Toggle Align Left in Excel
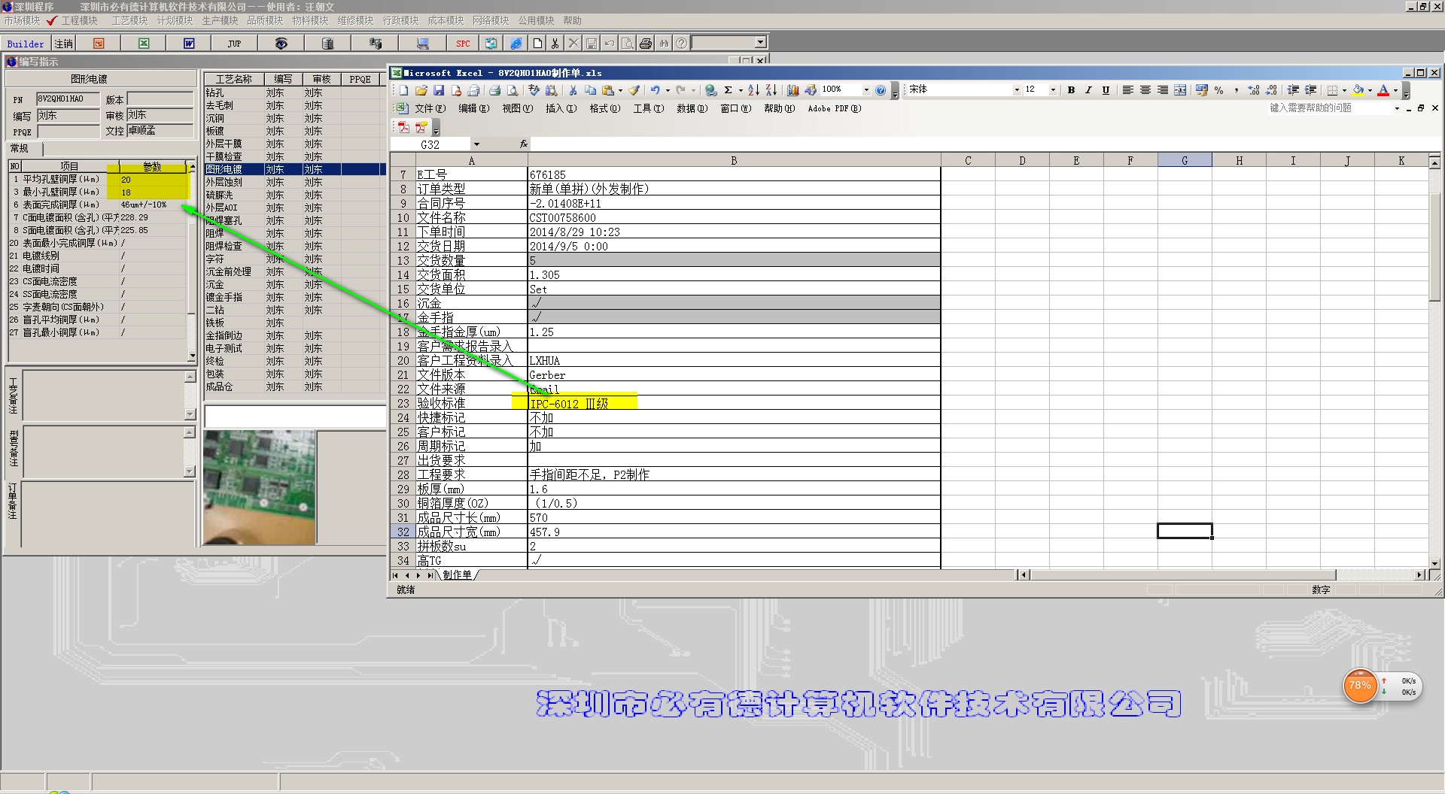The image size is (1445, 794). pos(1128,90)
